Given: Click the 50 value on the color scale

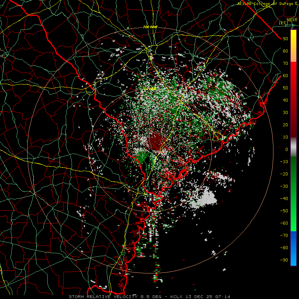Looking at the screenshot, I should pyautogui.click(x=285, y=88).
